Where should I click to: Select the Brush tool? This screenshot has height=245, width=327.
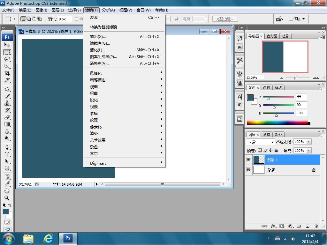[x=7, y=96]
